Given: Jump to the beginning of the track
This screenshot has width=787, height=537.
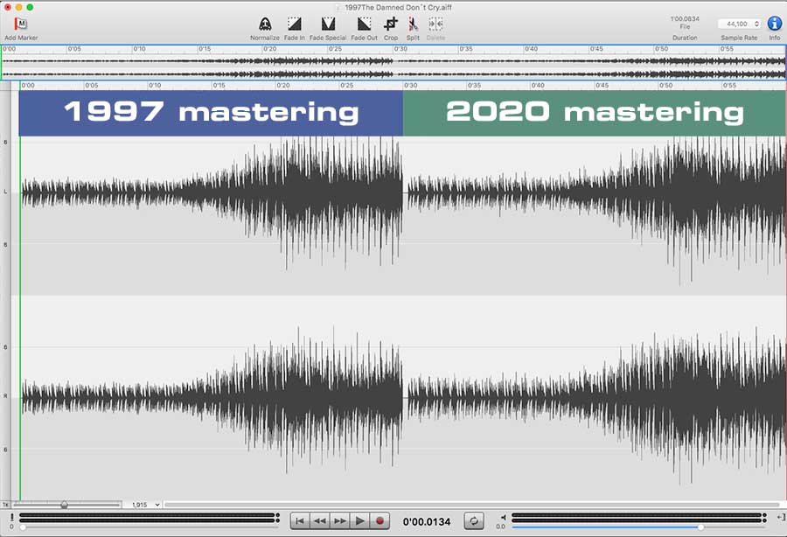Looking at the screenshot, I should (300, 520).
